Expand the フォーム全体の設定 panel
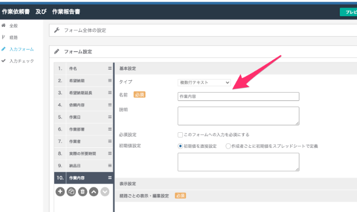Viewport: 357px width, 212px height. pos(203,30)
